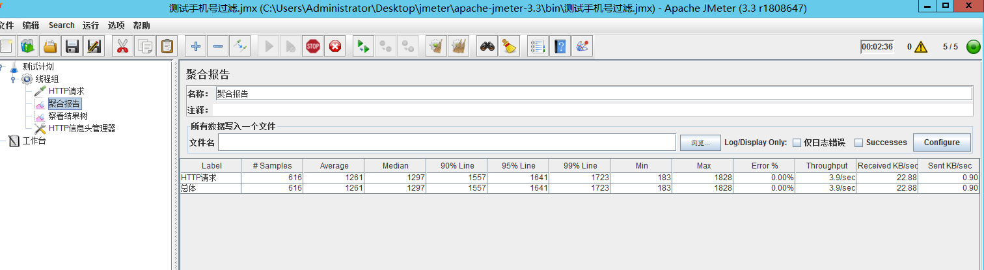The width and height of the screenshot is (984, 270).
Task: Expand all tree nodes with plus icon
Action: point(196,46)
